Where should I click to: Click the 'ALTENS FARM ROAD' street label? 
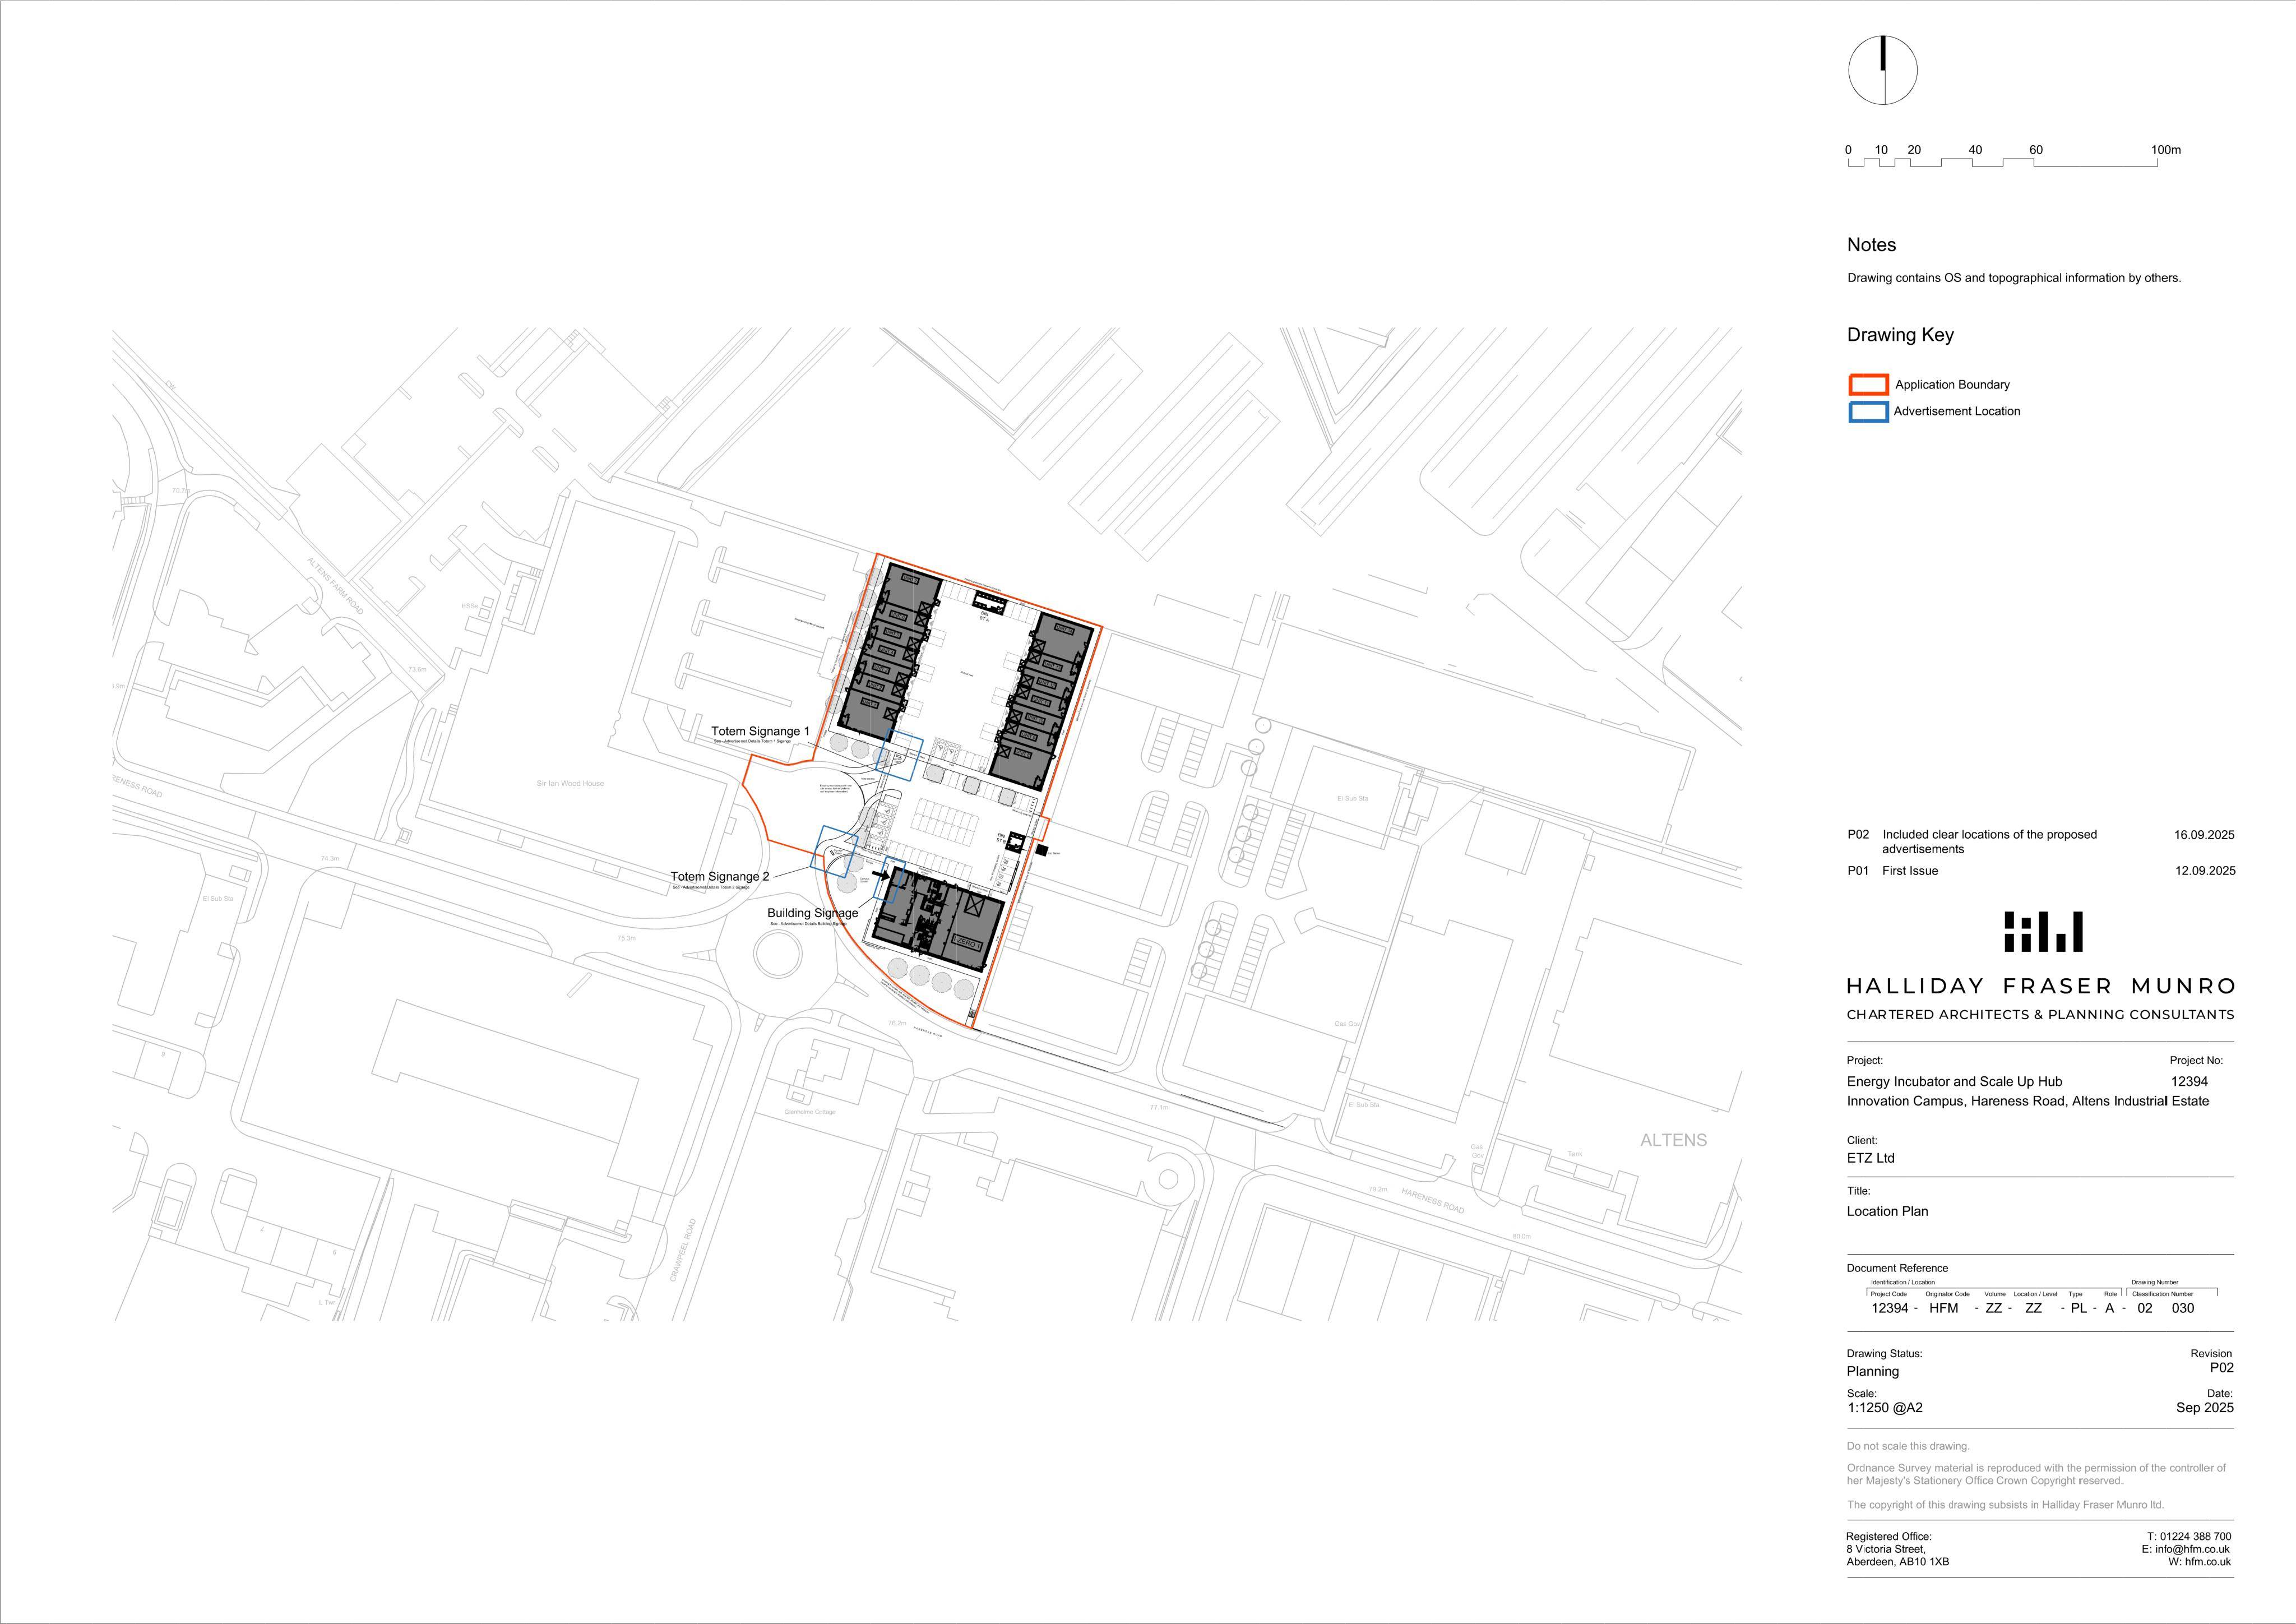pyautogui.click(x=336, y=587)
